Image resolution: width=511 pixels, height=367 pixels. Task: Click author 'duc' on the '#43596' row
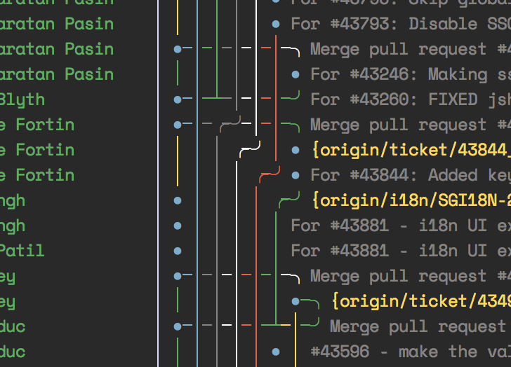coord(13,352)
